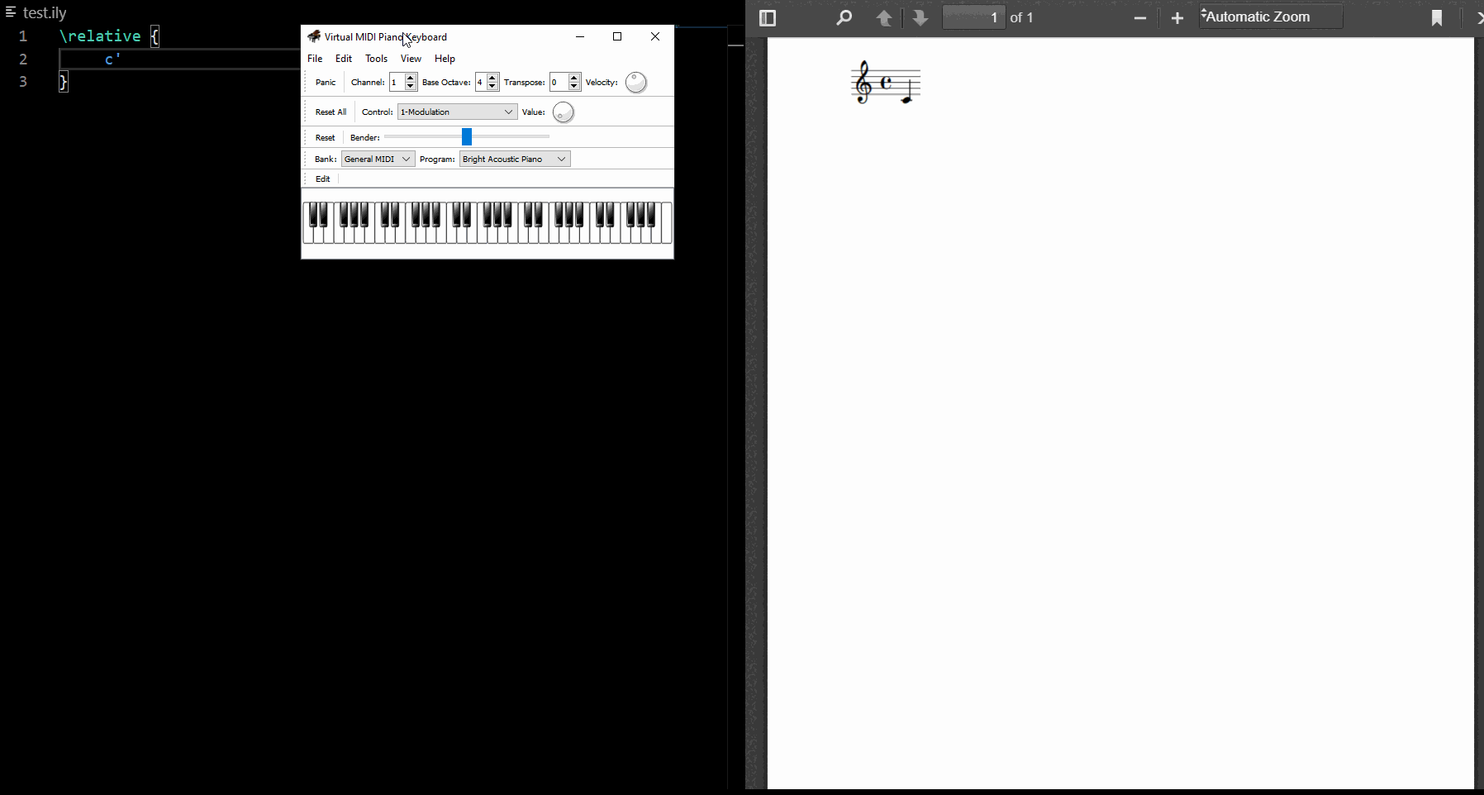Toggle the PDF viewer sidebar

coord(767,18)
